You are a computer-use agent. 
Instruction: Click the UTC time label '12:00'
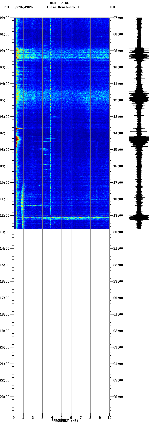[118, 100]
